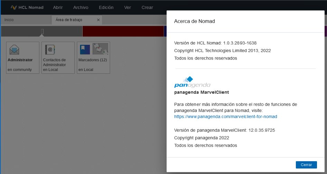The height and width of the screenshot is (174, 327).
Task: Click 'Contactos de Administrator' tile label
Action: point(54,62)
